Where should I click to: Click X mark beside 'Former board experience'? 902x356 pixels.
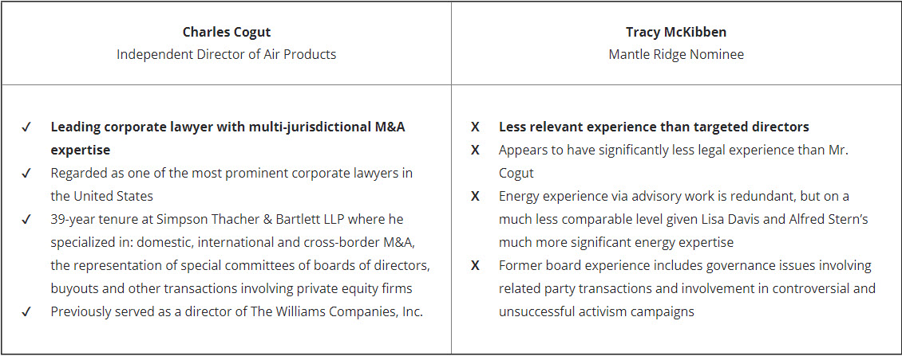(x=475, y=266)
